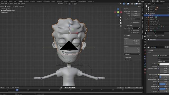Expand the material Preview panel
The image size is (169, 95).
[151, 50]
